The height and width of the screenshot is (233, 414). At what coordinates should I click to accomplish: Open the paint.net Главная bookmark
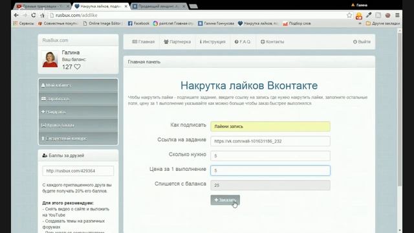click(x=173, y=23)
